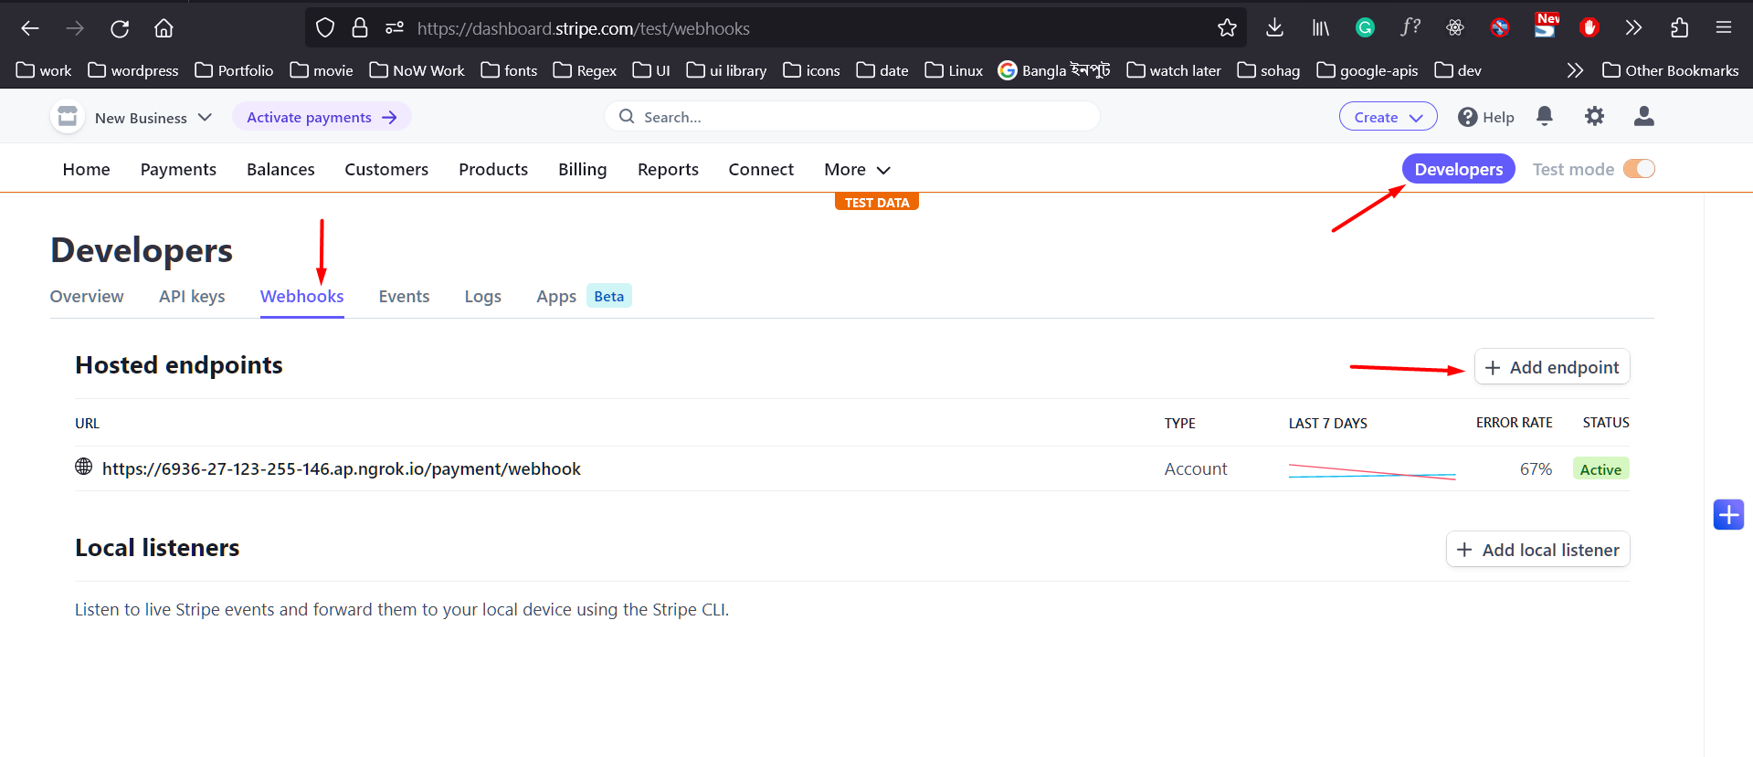Open the Customers navigation item
Image resolution: width=1753 pixels, height=757 pixels.
coord(386,170)
